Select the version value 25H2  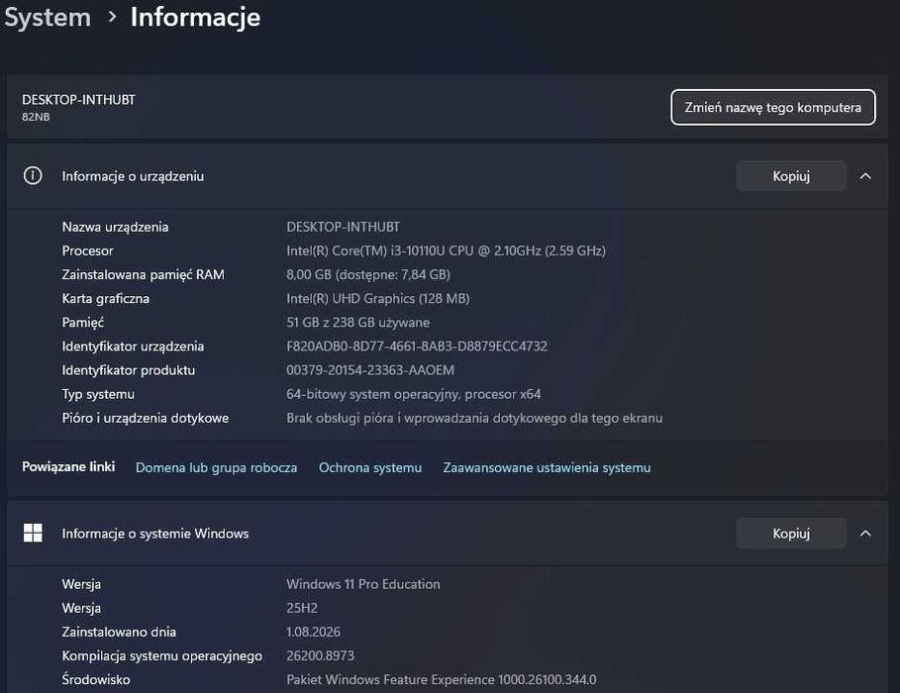[302, 608]
